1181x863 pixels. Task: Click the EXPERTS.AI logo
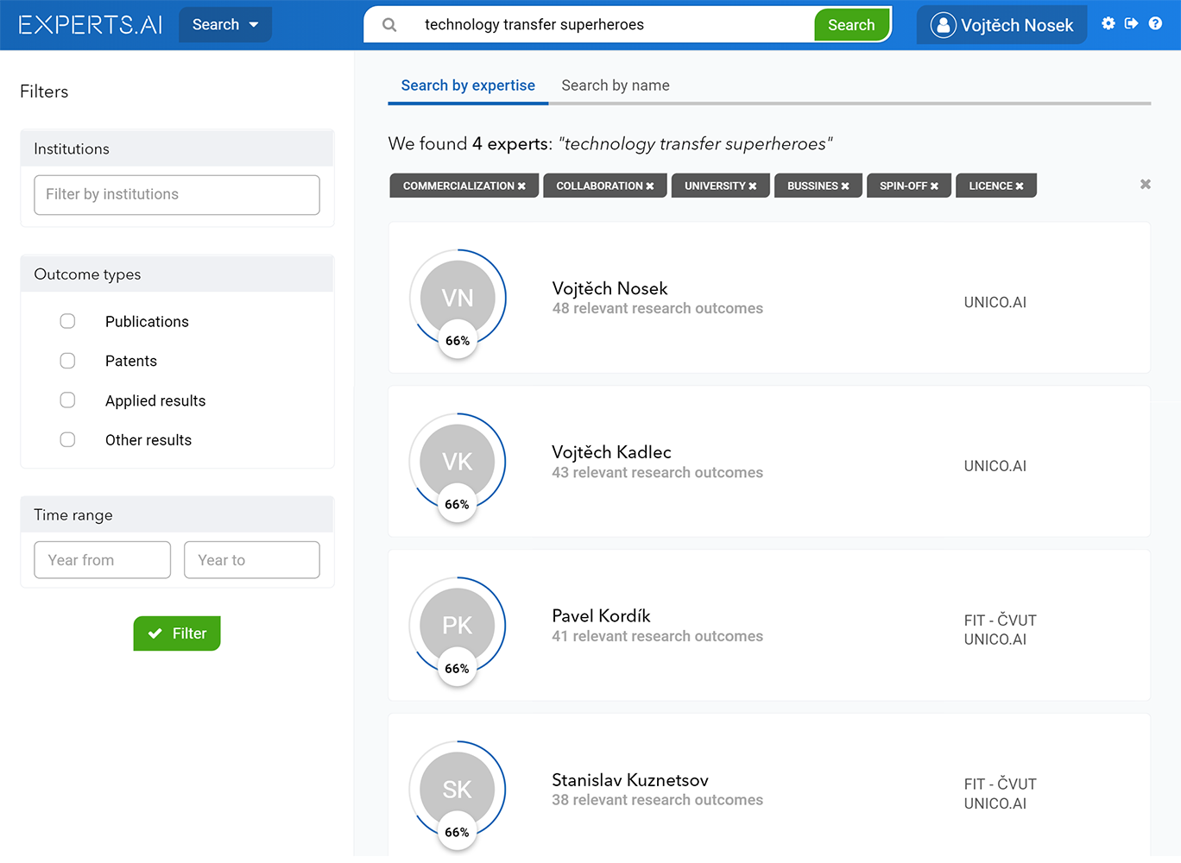point(91,25)
